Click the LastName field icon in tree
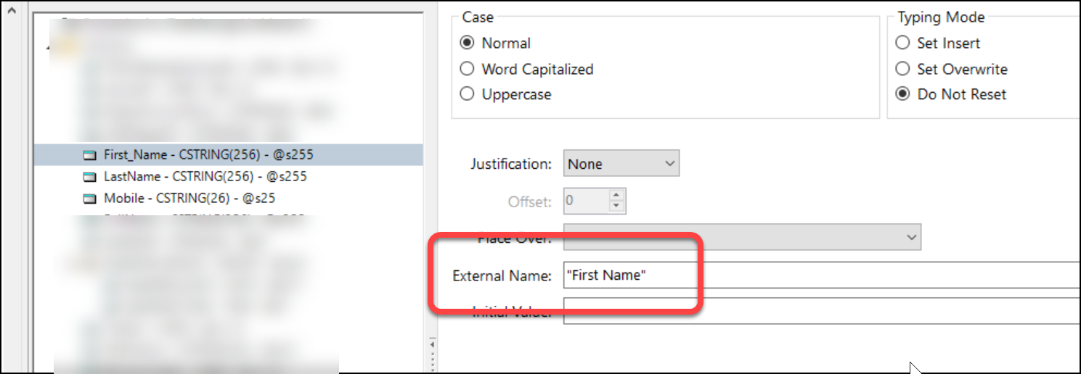This screenshot has width=1081, height=374. tap(89, 176)
